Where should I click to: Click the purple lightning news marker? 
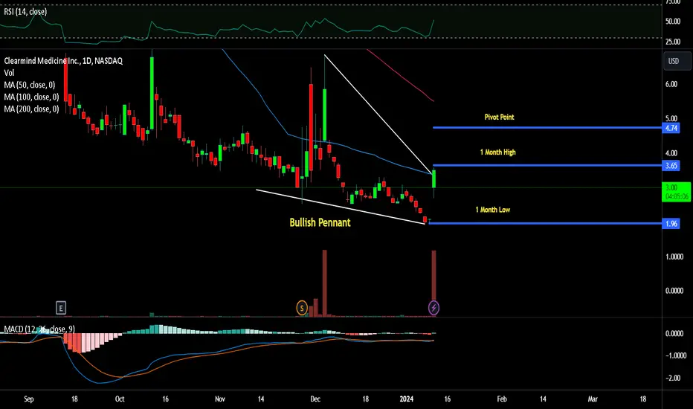click(433, 308)
